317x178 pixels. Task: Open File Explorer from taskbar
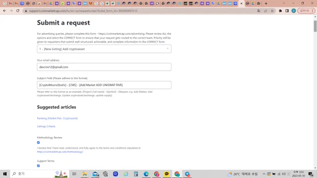(85, 174)
